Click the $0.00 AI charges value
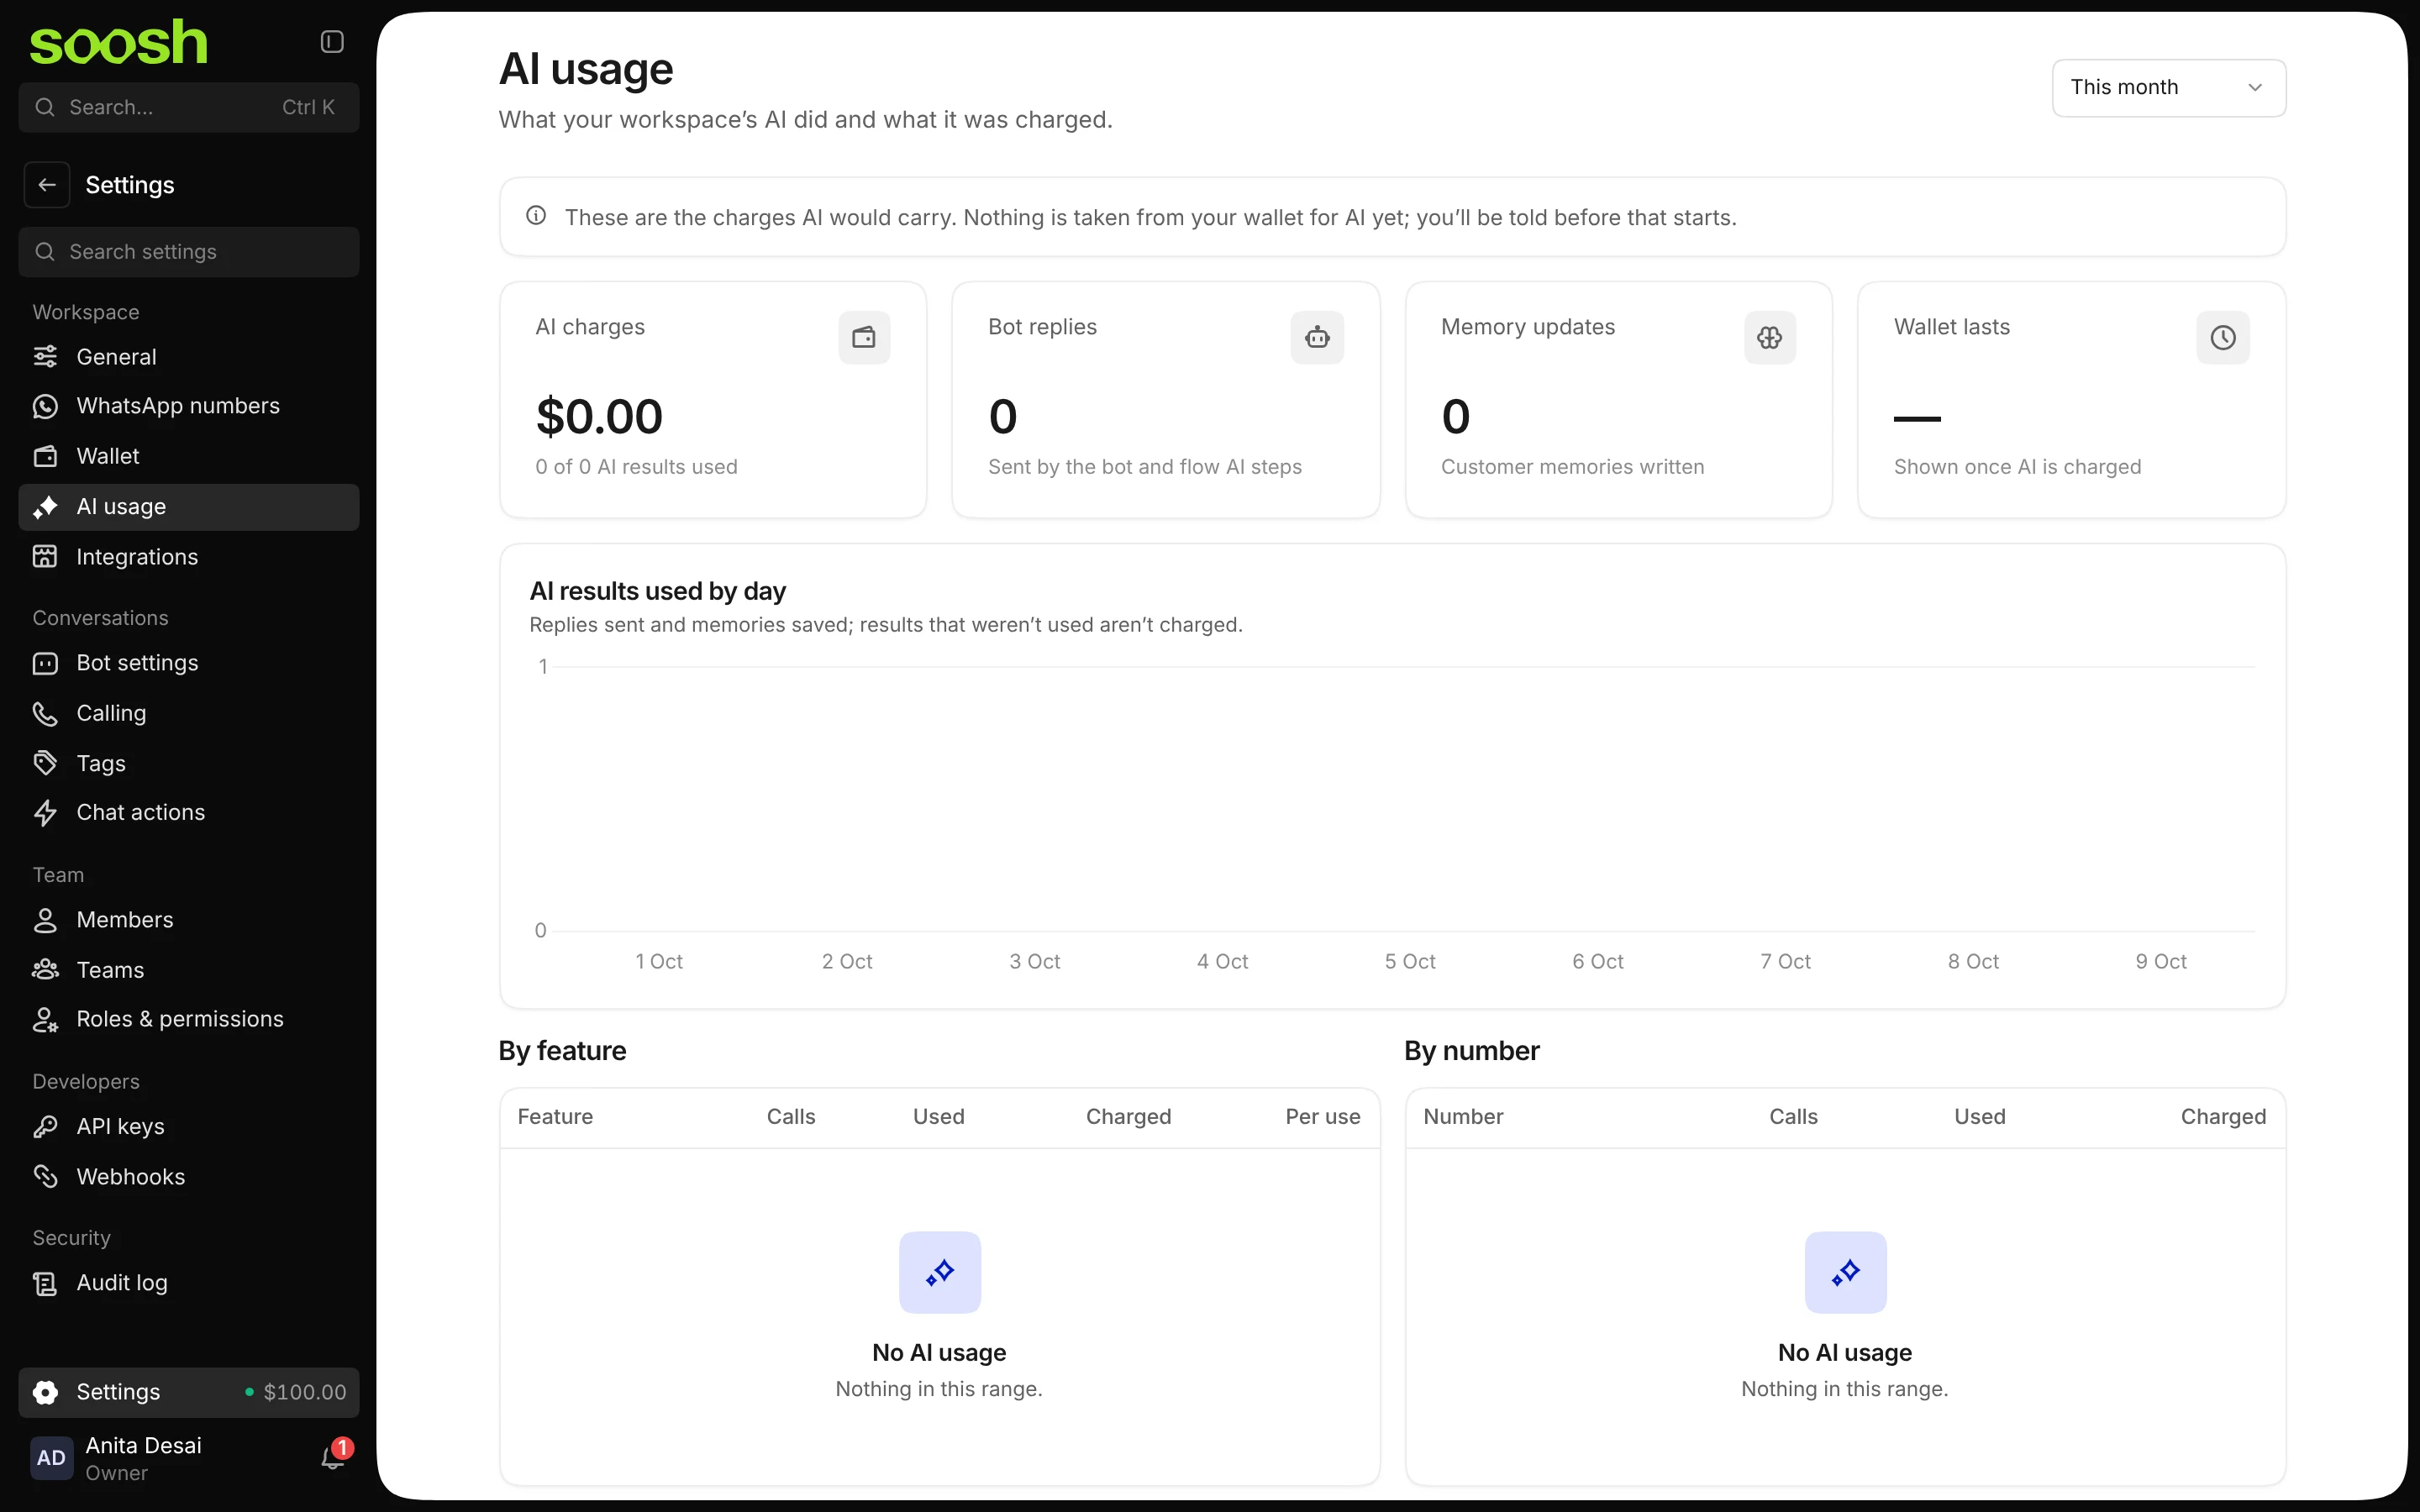The height and width of the screenshot is (1512, 2420). 599,417
